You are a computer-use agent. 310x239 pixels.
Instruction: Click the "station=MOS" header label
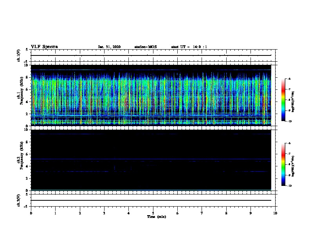tap(146, 47)
